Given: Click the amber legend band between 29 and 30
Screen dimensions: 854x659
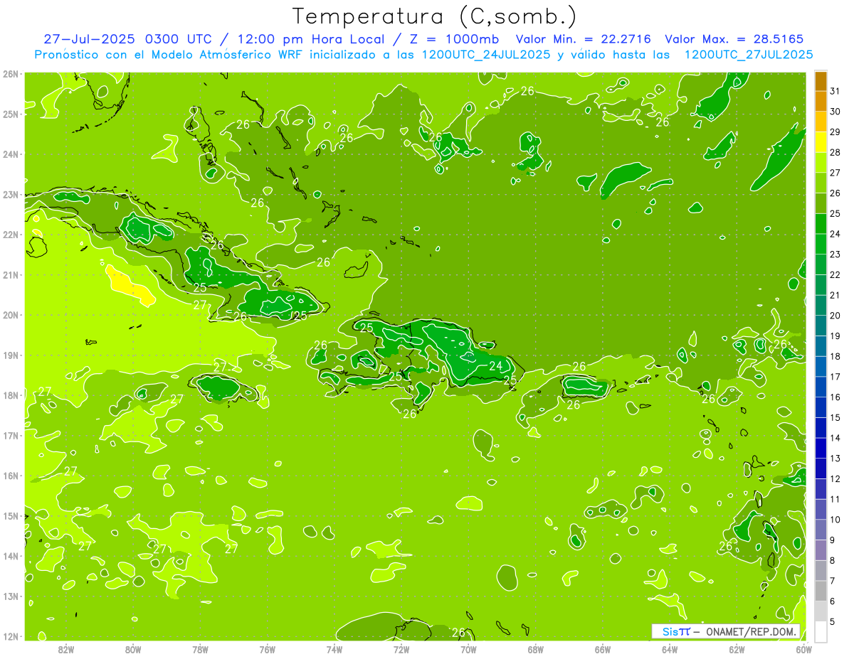Looking at the screenshot, I should (821, 122).
